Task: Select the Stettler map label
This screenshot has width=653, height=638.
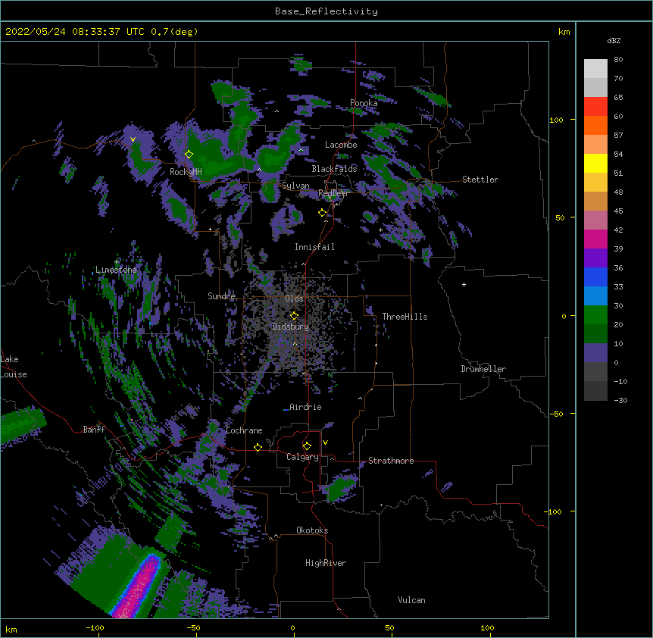Action: click(480, 180)
